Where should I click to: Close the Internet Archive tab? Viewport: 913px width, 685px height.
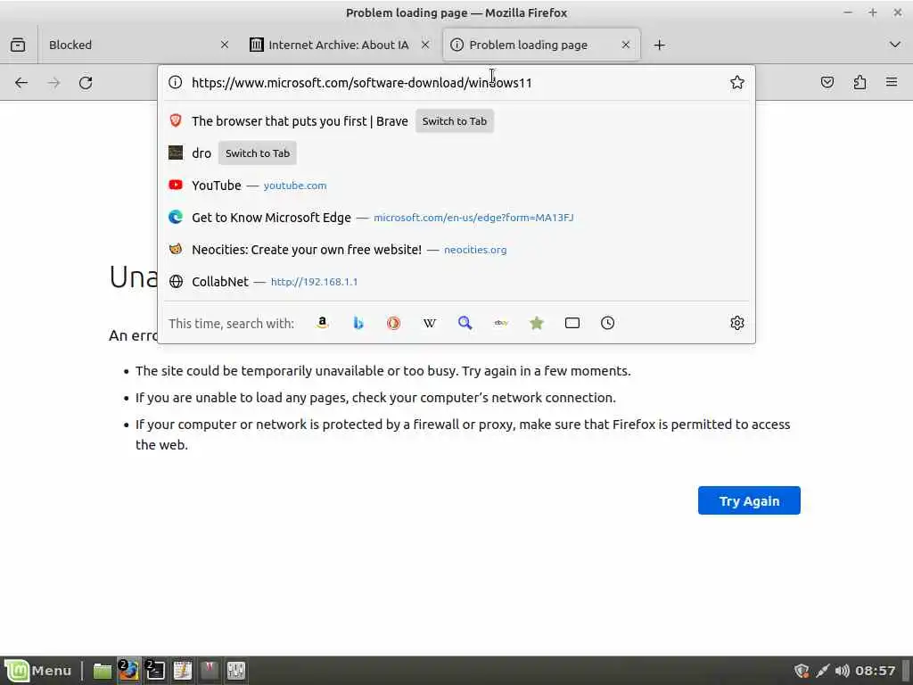click(425, 45)
